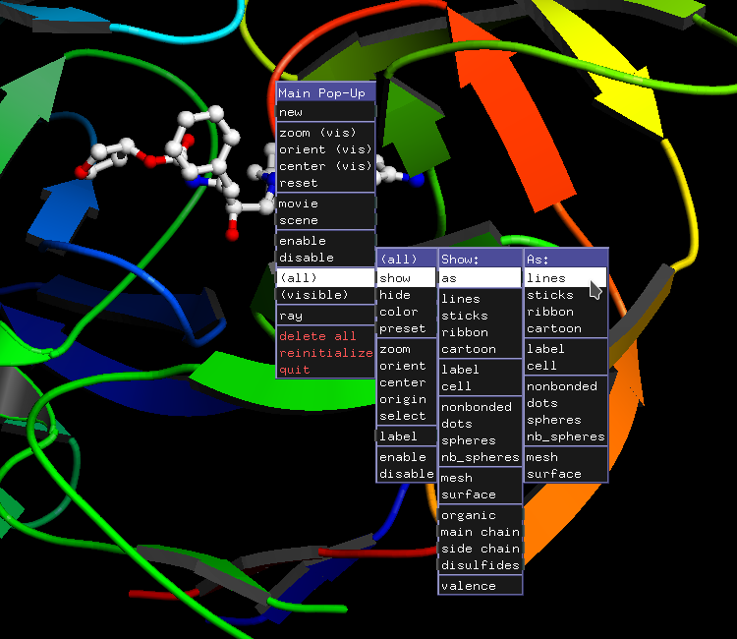Select highlighted 'lines' in As submenu
This screenshot has width=737, height=639.
pos(565,278)
